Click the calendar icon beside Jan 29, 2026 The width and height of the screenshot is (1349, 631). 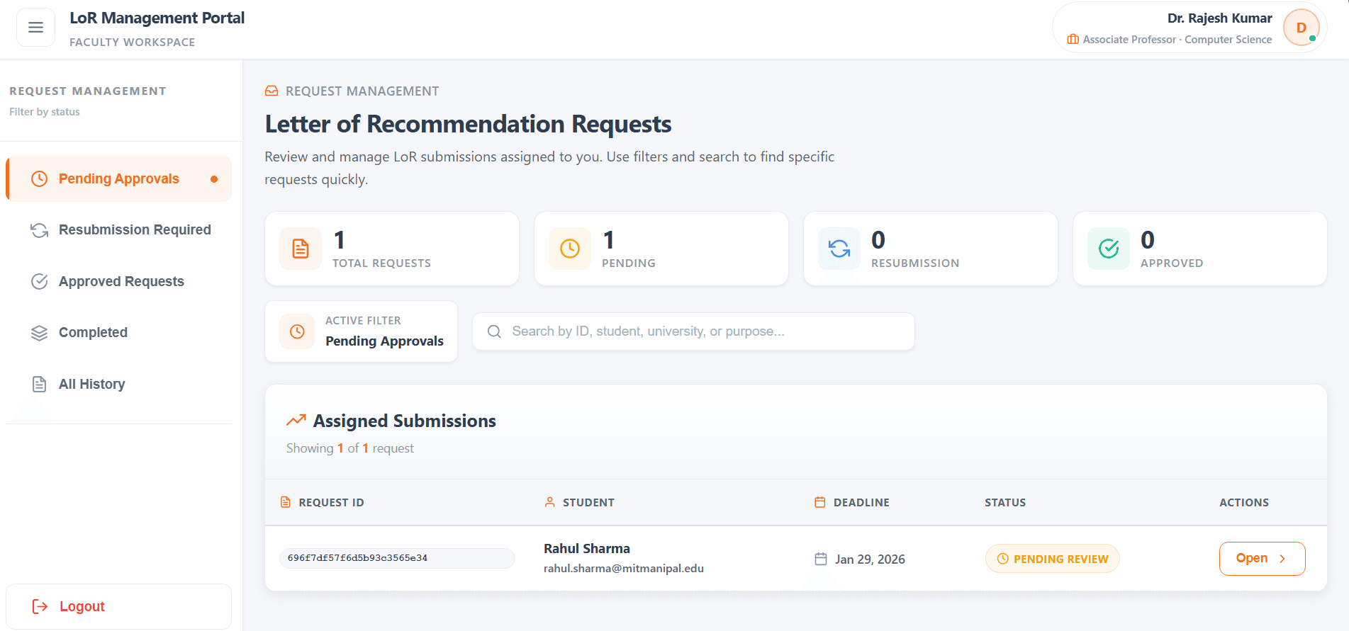click(821, 559)
